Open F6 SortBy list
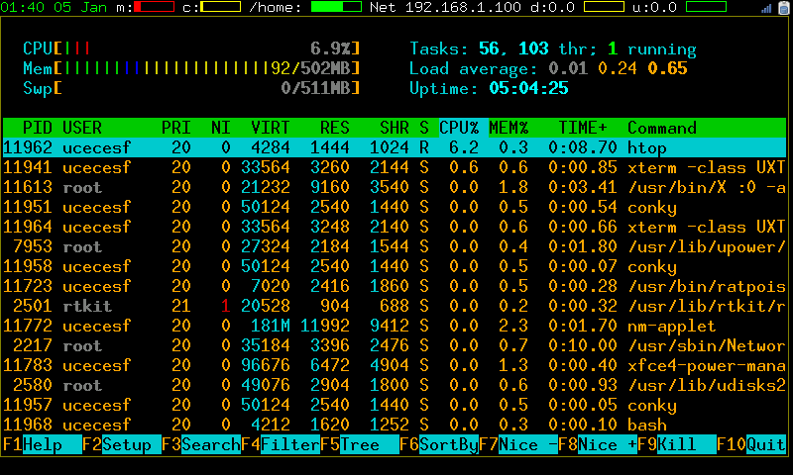 [x=448, y=445]
